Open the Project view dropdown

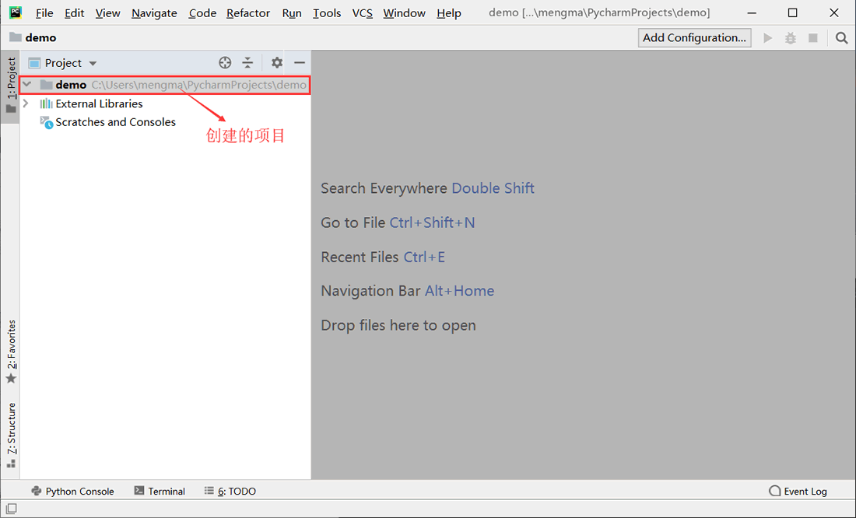click(63, 63)
